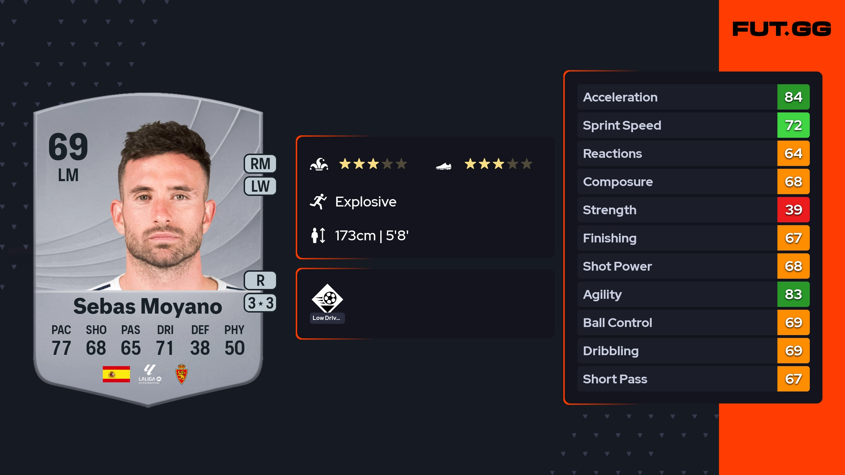Click the Explosive running man icon
This screenshot has height=475, width=845.
pyautogui.click(x=318, y=202)
